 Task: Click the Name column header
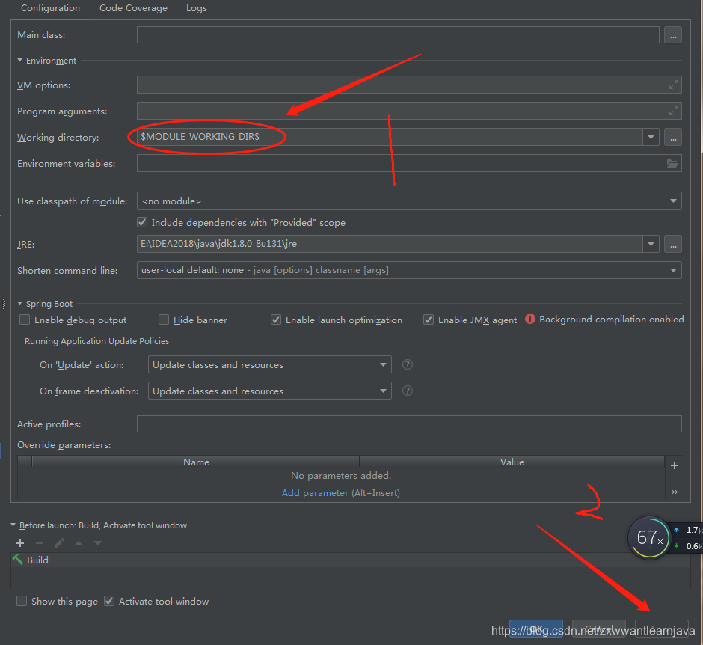[196, 462]
